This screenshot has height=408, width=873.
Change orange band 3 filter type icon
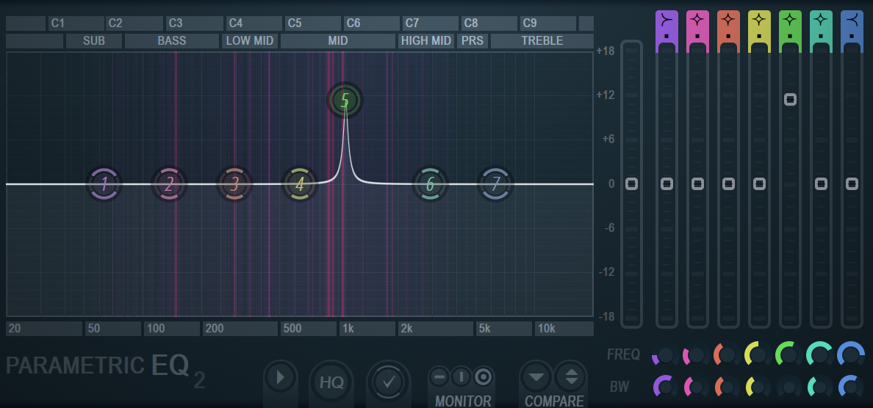[728, 20]
